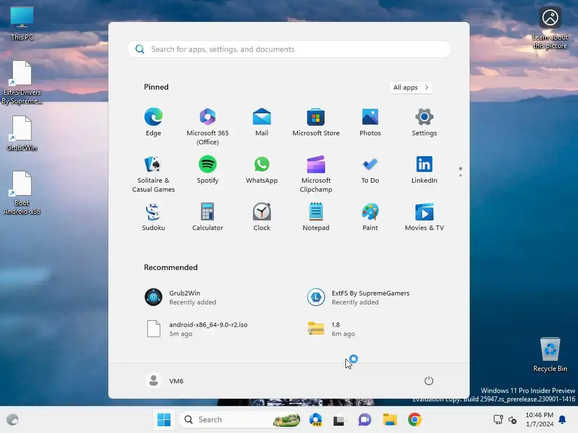This screenshot has height=433, width=578.
Task: Click the taskbar Search box
Action: click(240, 419)
